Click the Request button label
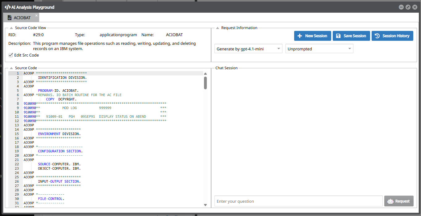 click(402, 201)
